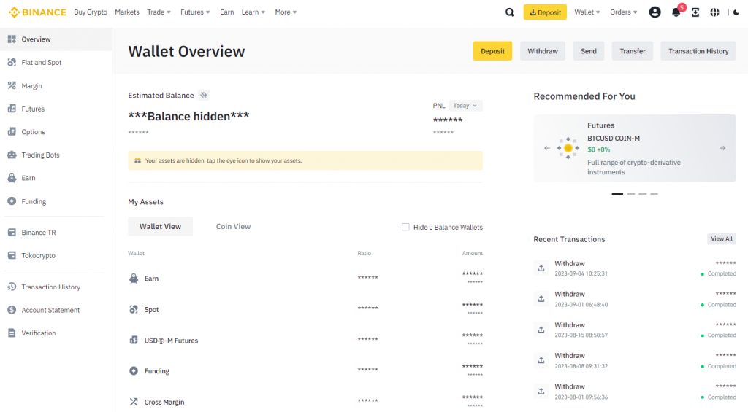
Task: Show balance with the eye icon
Action: (x=204, y=95)
